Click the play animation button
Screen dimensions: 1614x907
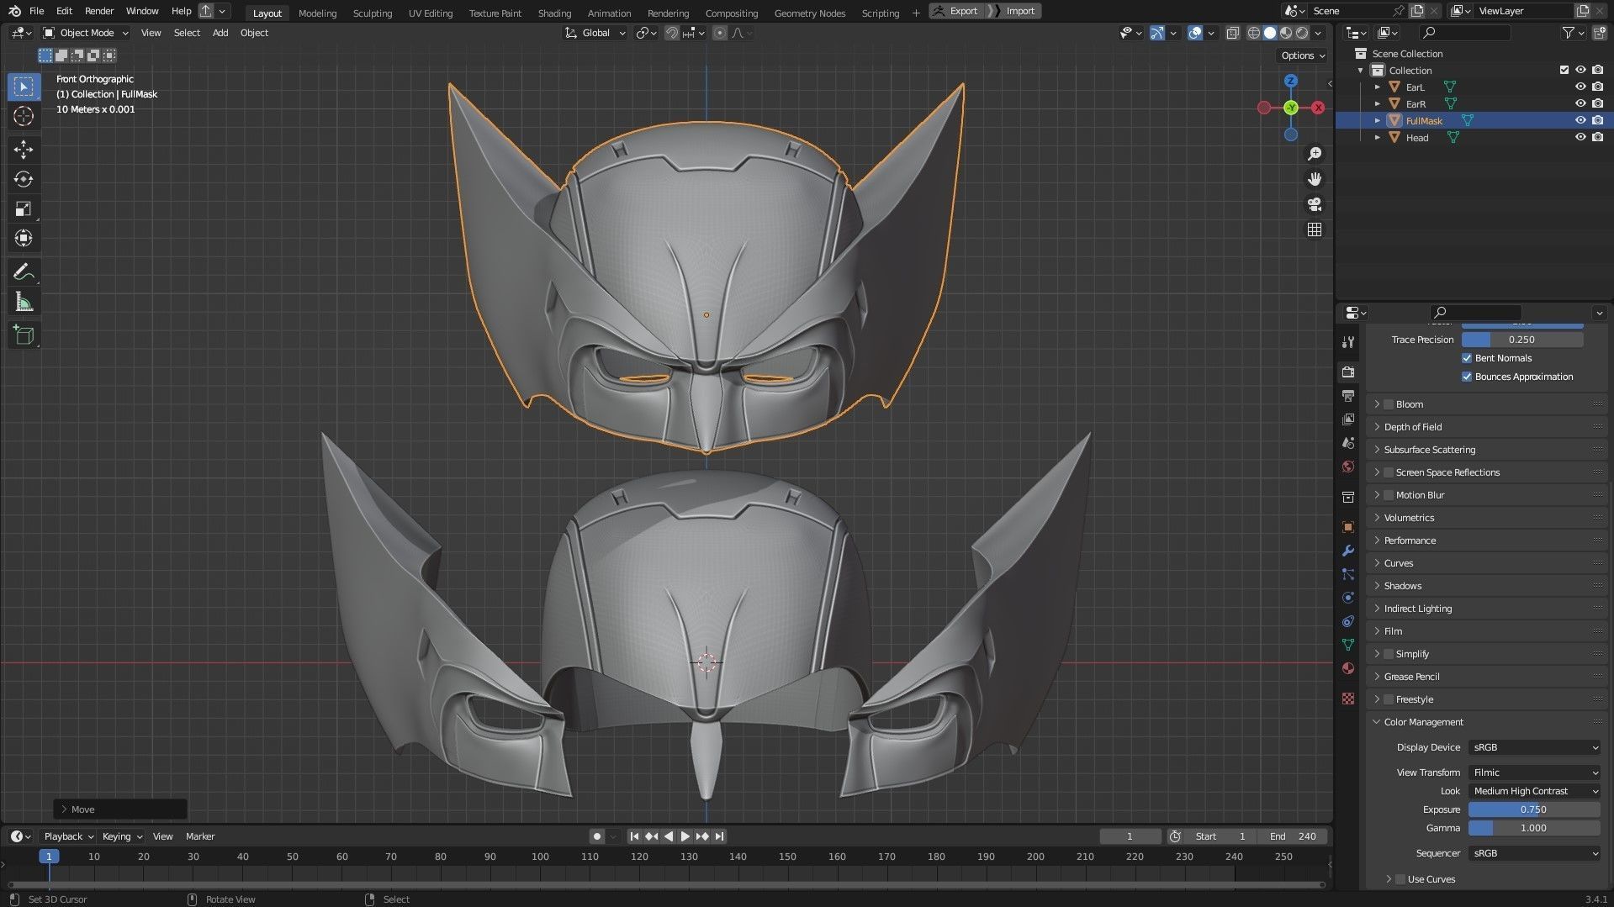click(x=685, y=836)
